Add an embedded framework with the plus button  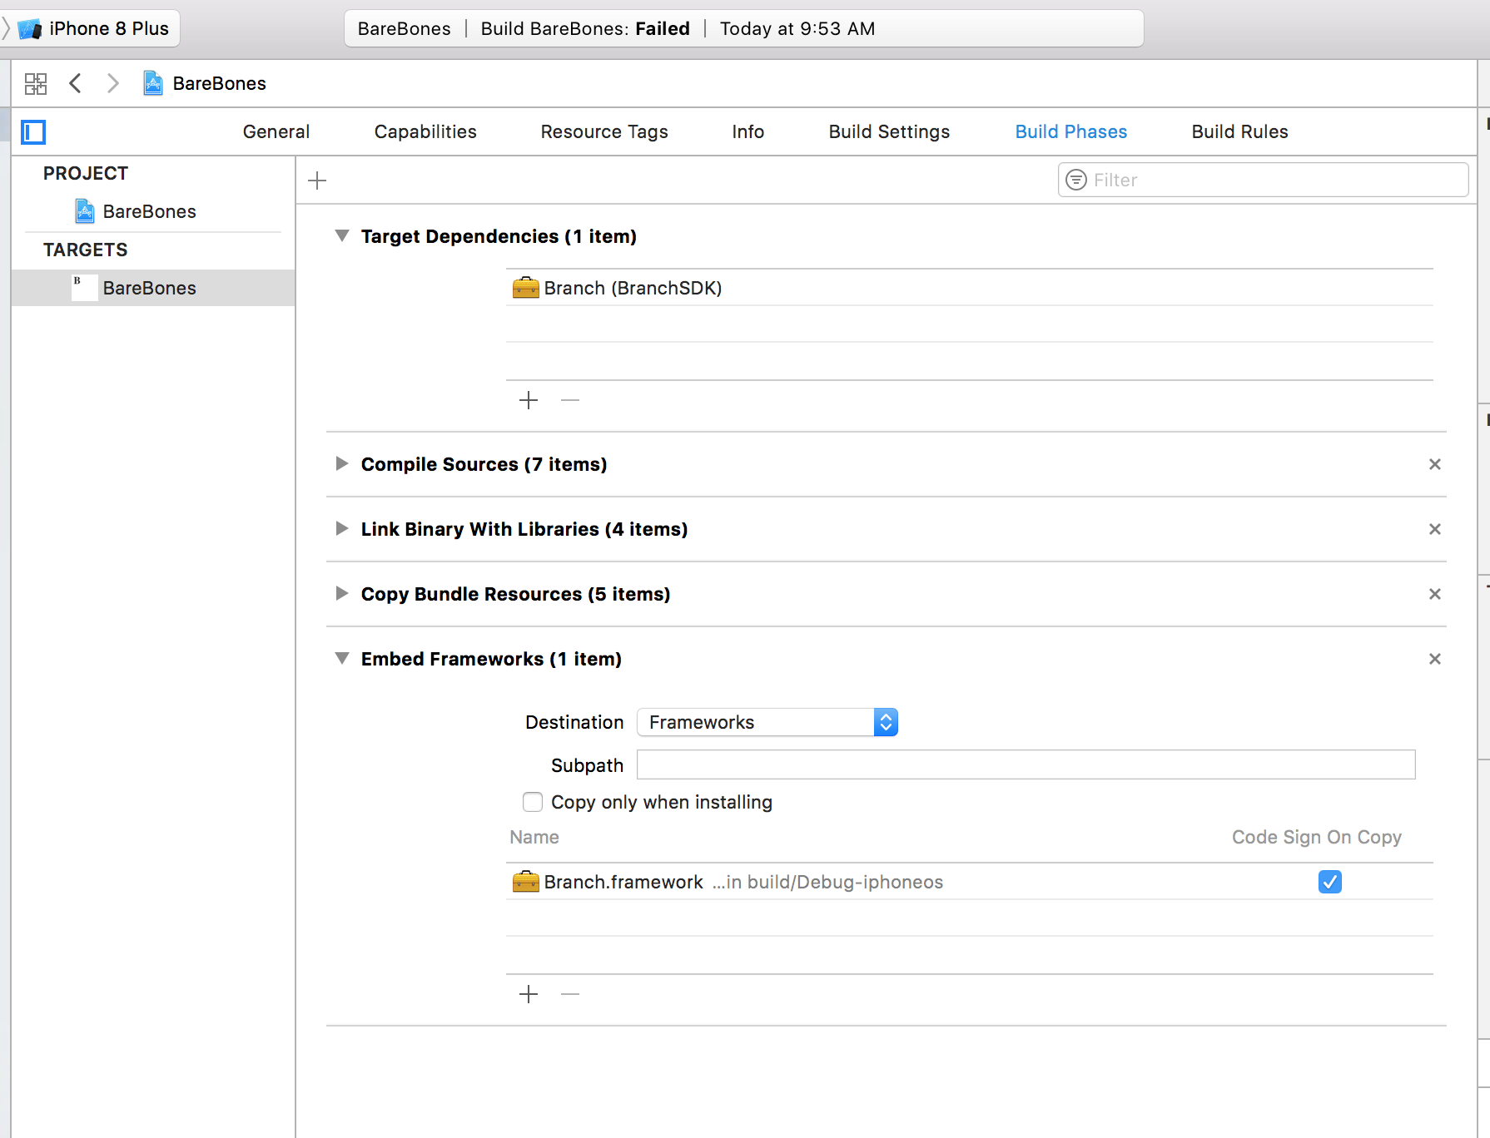[x=529, y=994]
